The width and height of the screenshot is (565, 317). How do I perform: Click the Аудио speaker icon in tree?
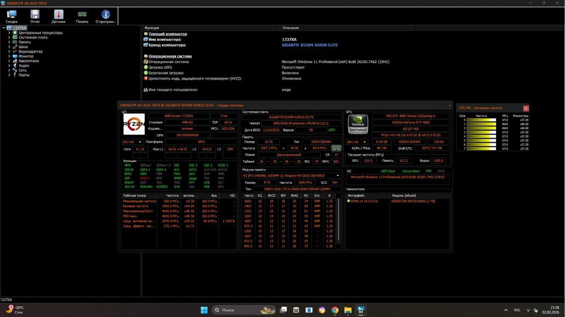(x=15, y=65)
